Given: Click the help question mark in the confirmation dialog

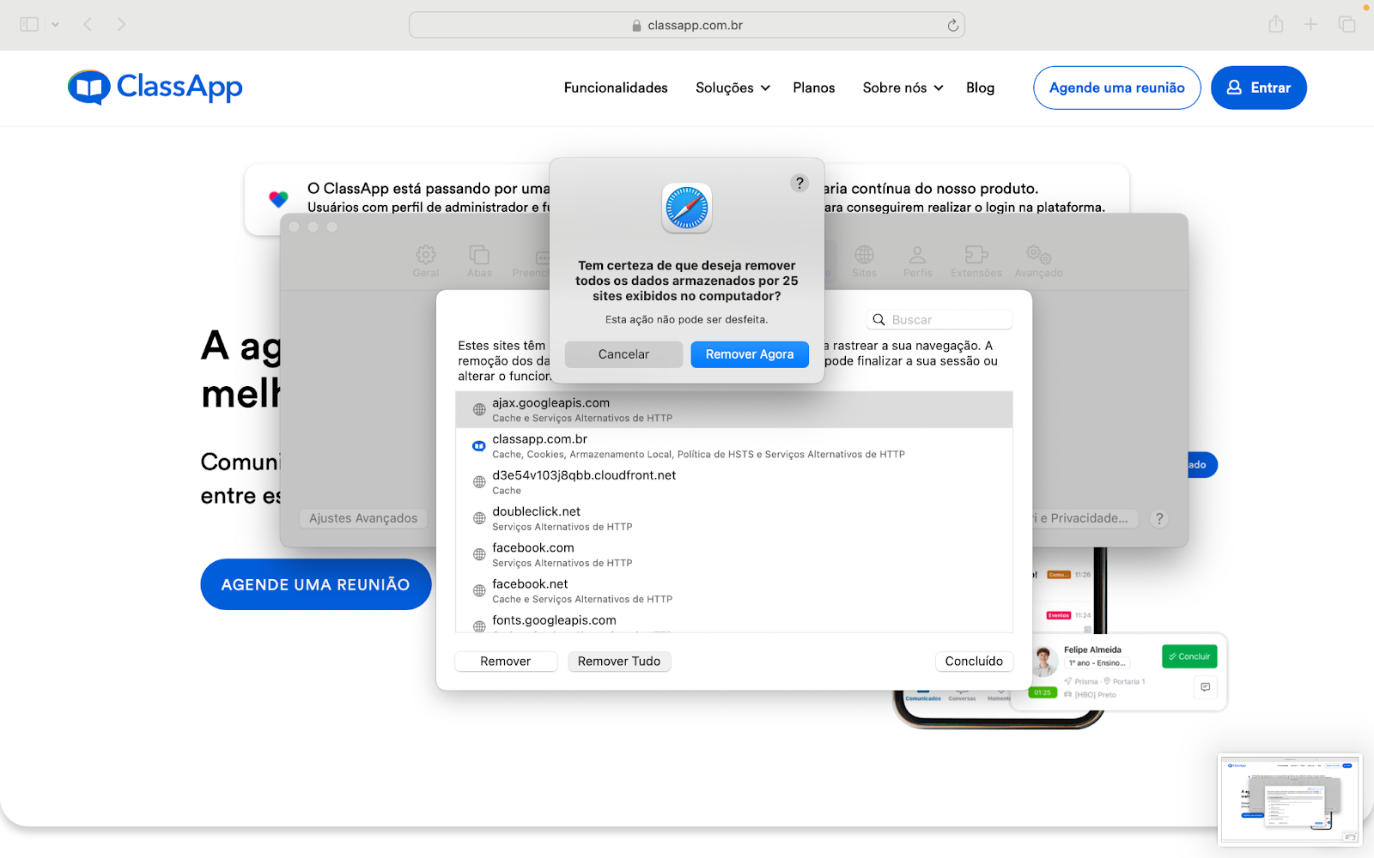Looking at the screenshot, I should [799, 183].
